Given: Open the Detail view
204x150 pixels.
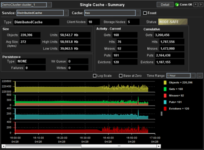Looking at the screenshot, I should coord(165,4).
